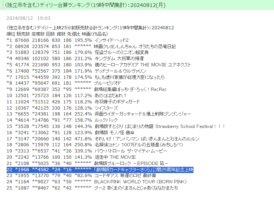Select the row ブルーピリオド
The image size is (274, 213).
tap(64, 83)
